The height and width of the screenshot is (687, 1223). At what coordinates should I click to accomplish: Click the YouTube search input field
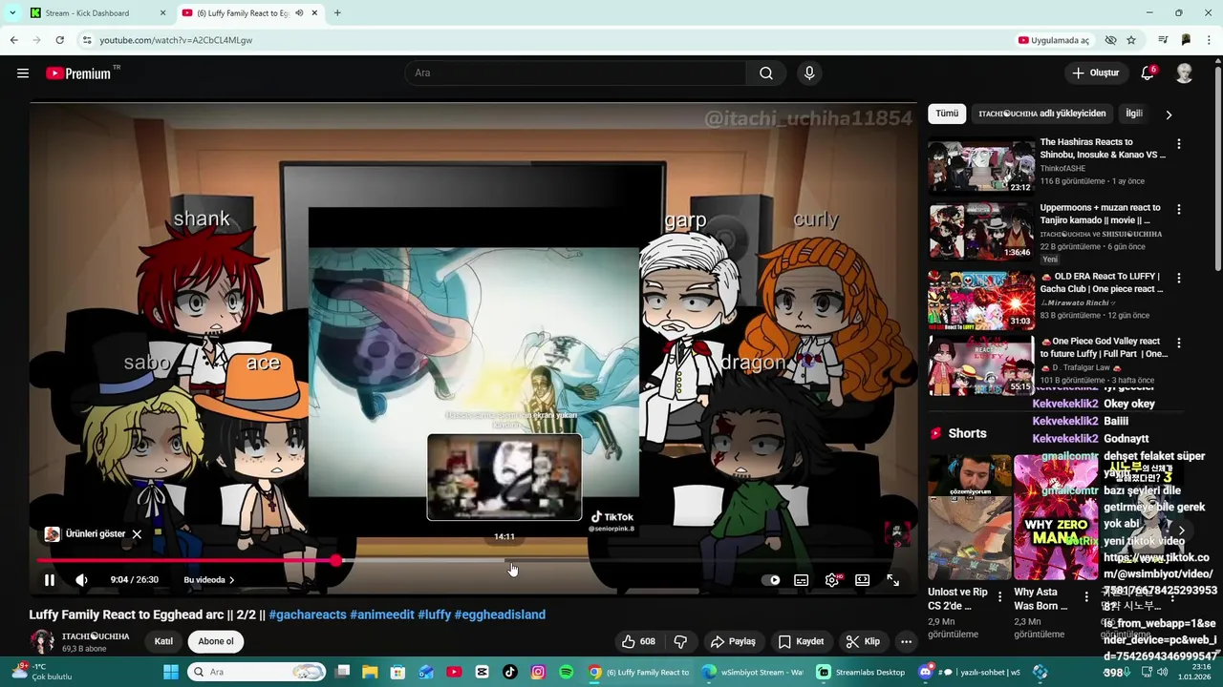(578, 73)
